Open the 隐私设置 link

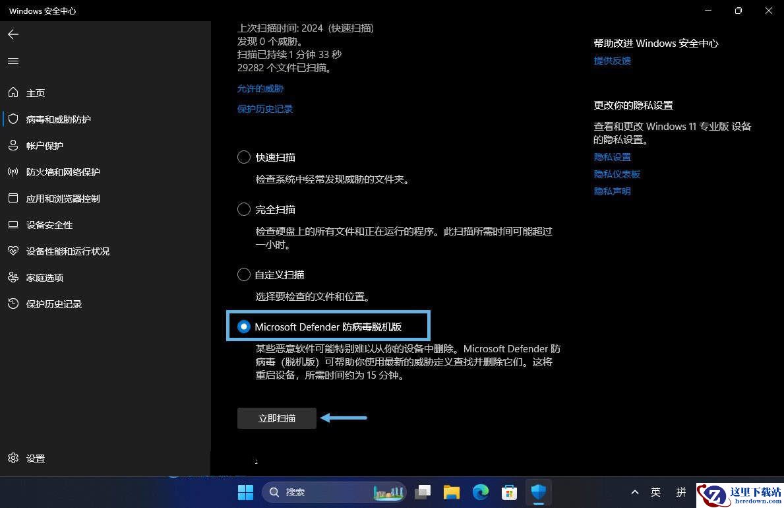[x=612, y=157]
